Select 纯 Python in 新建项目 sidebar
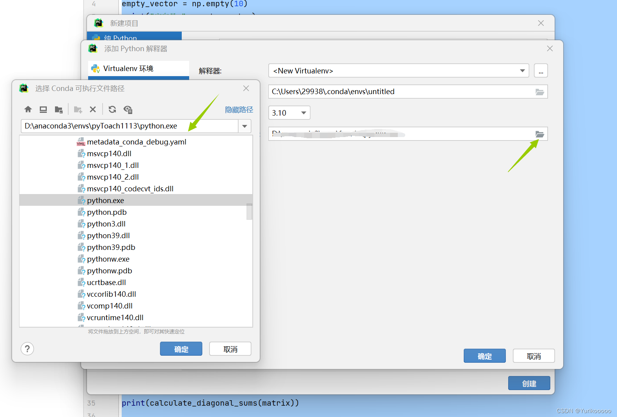 click(135, 37)
